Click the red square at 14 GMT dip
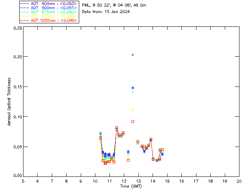The width and height of the screenshot is (246, 196). [153, 159]
